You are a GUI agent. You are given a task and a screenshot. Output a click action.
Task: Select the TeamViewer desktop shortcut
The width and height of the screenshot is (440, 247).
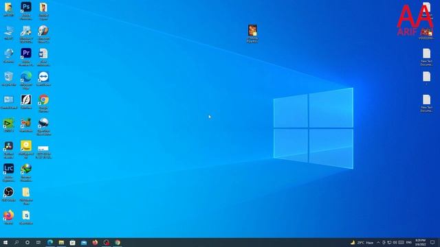43,79
